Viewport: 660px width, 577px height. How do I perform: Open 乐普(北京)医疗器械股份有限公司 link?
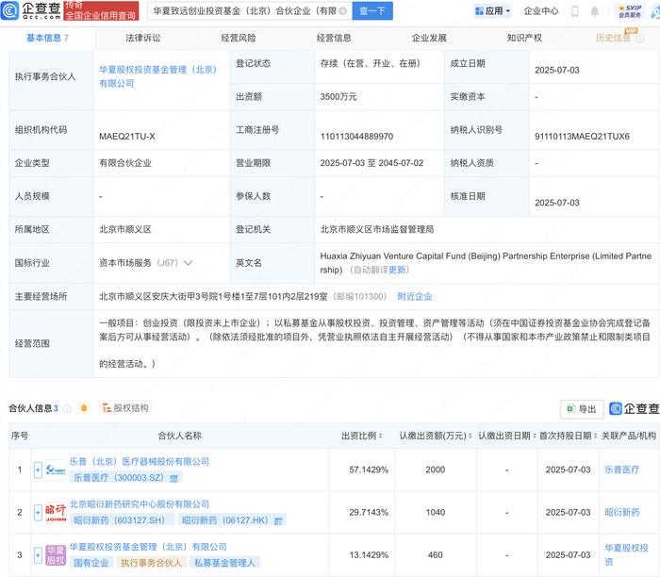(x=140, y=462)
